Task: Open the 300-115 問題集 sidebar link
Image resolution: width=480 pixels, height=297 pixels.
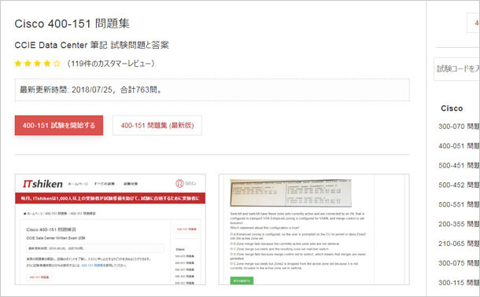Action: point(459,283)
